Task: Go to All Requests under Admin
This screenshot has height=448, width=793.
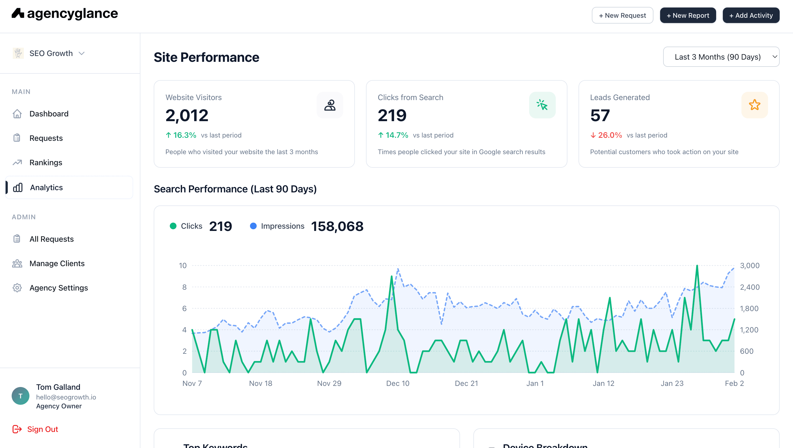Action: 51,239
